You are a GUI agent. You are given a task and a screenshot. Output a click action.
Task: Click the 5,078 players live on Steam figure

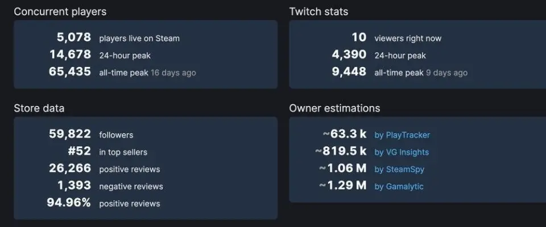coord(73,38)
